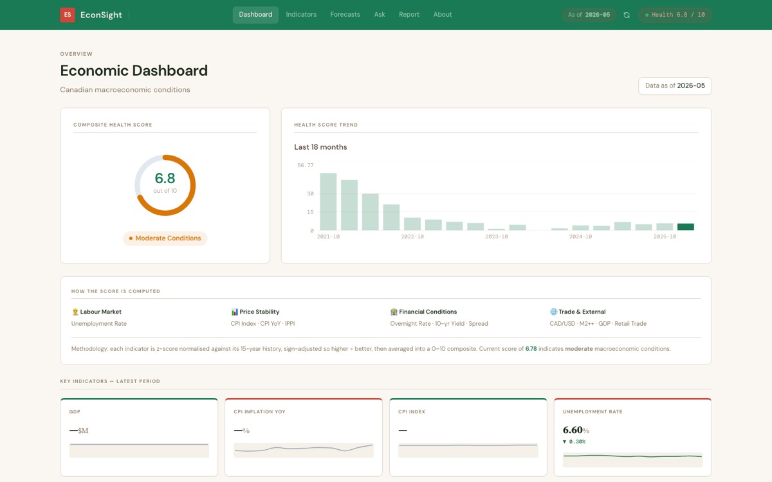This screenshot has width=772, height=482.
Task: Click the Data as of 2026-05 button
Action: click(x=675, y=85)
